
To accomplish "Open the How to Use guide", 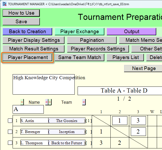I will pyautogui.click(x=21, y=13).
